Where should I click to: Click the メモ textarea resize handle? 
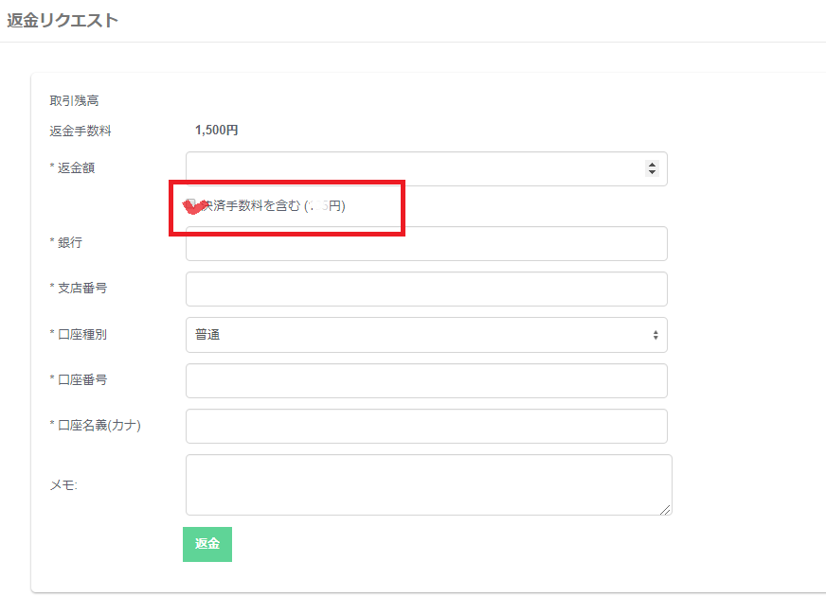666,509
